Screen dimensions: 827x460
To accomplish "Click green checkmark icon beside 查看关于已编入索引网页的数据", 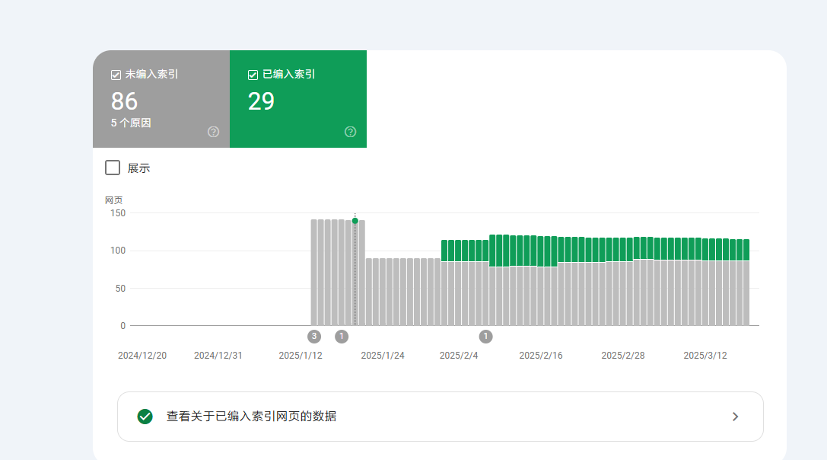I will (145, 417).
